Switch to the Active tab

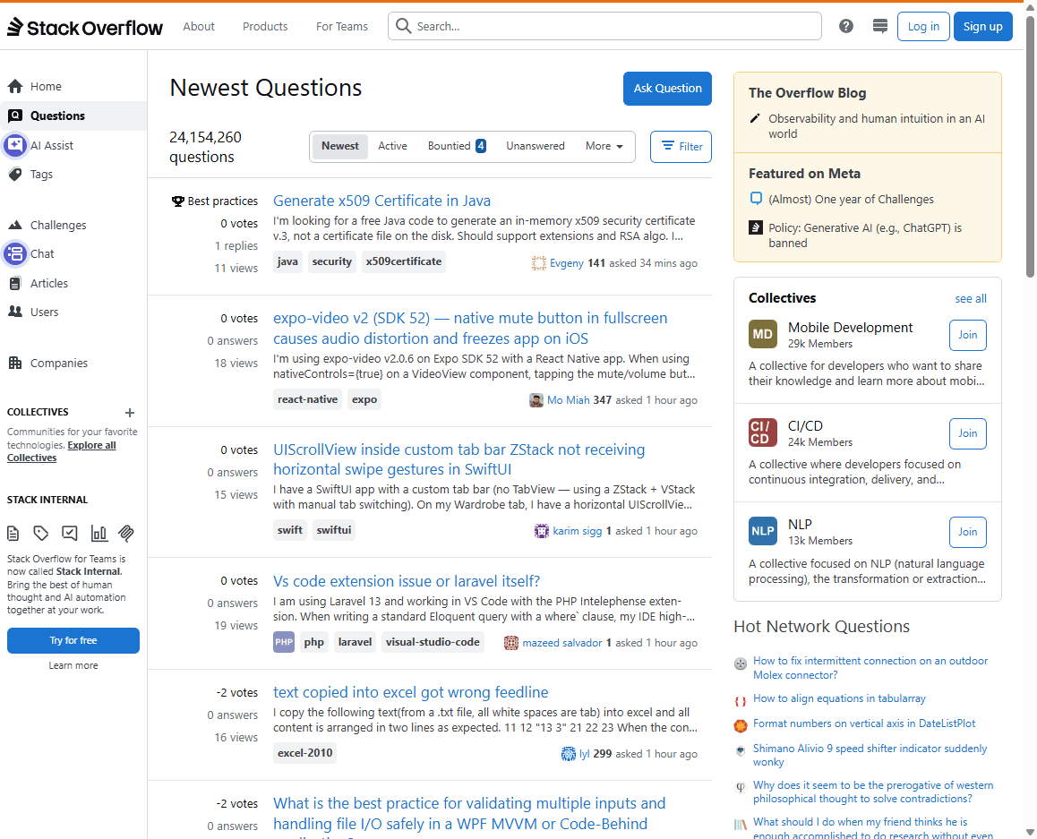[392, 146]
